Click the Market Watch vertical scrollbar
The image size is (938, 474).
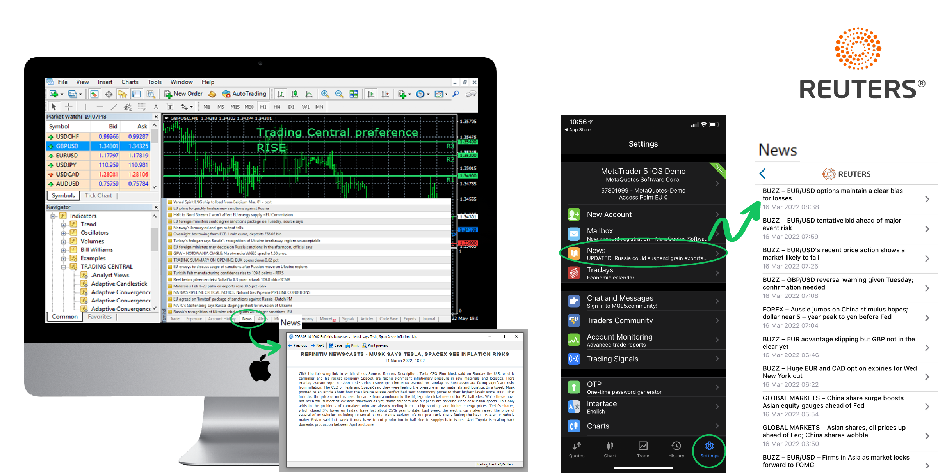click(155, 156)
